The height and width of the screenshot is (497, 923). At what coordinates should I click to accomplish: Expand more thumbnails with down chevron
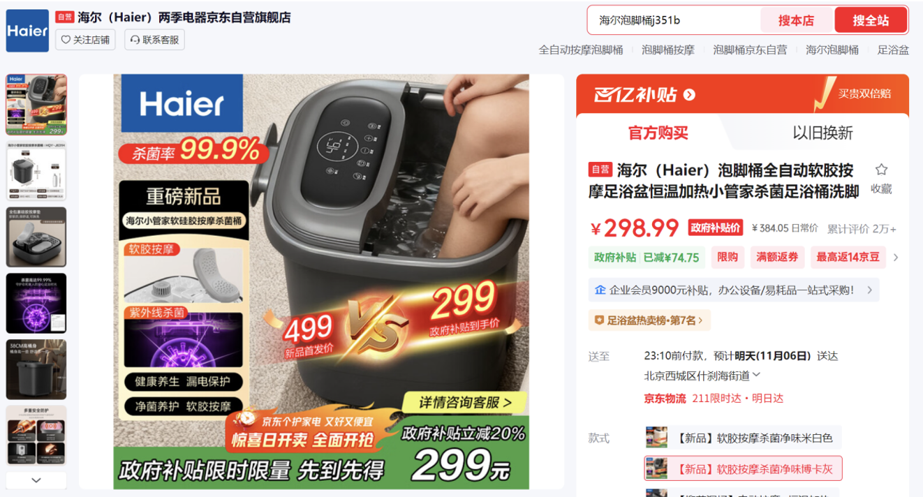click(36, 480)
